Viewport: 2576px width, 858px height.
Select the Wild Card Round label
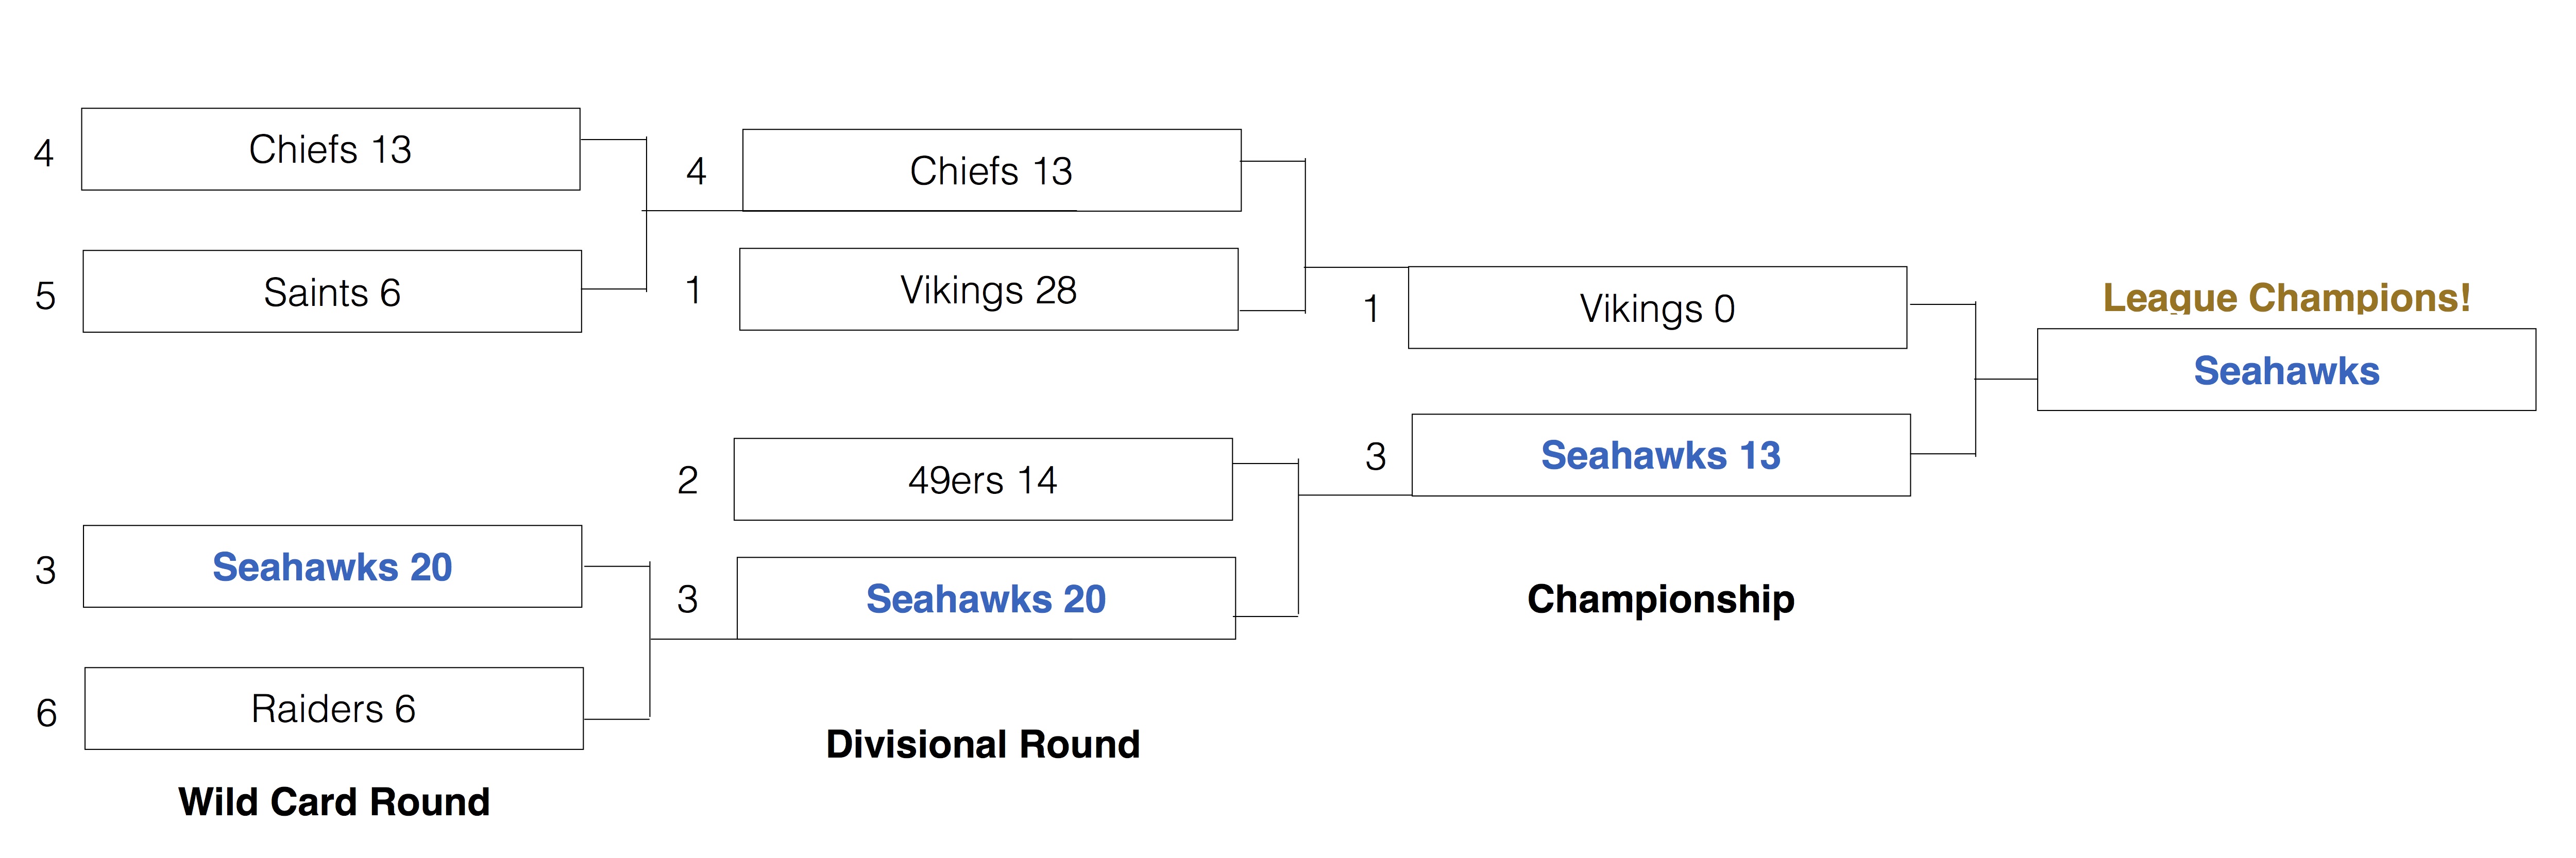[334, 802]
